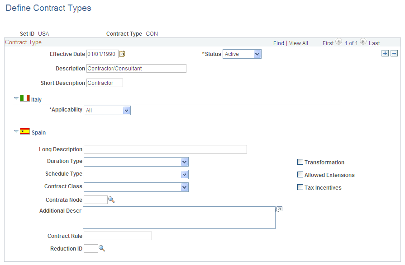Open the Effective Date calendar picker
The width and height of the screenshot is (405, 265).
[x=122, y=54]
